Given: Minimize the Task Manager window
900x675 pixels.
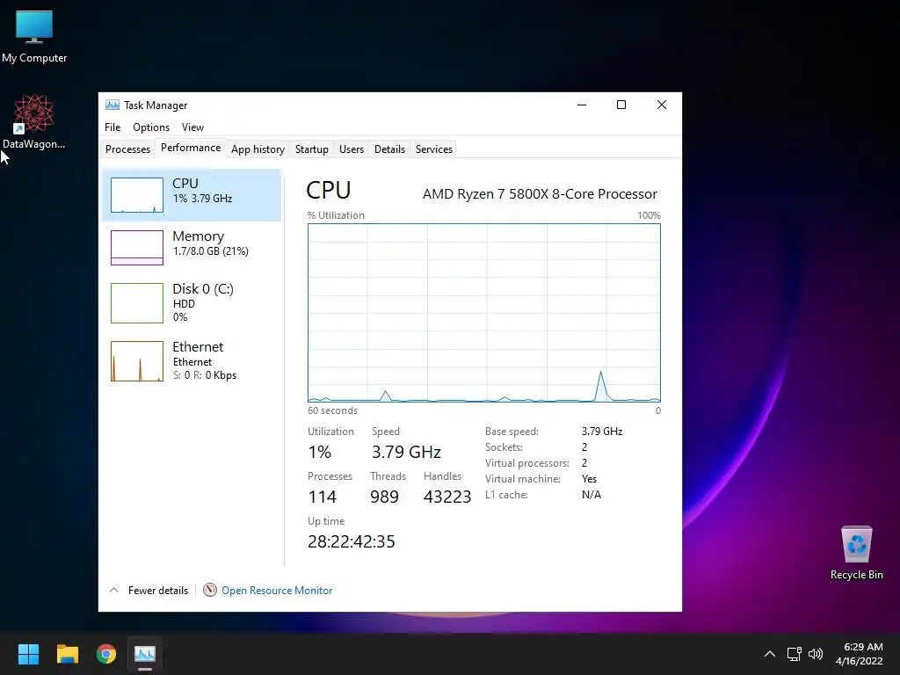Looking at the screenshot, I should 582,105.
